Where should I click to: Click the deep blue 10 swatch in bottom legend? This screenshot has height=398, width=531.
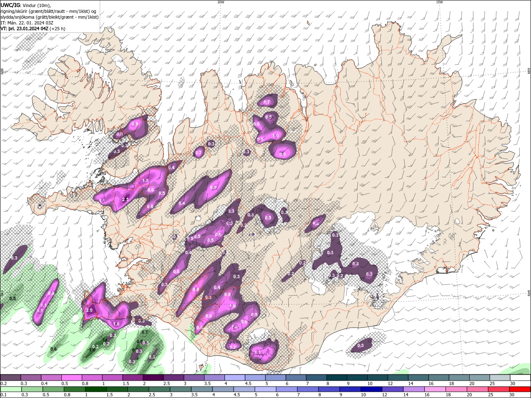(370, 389)
